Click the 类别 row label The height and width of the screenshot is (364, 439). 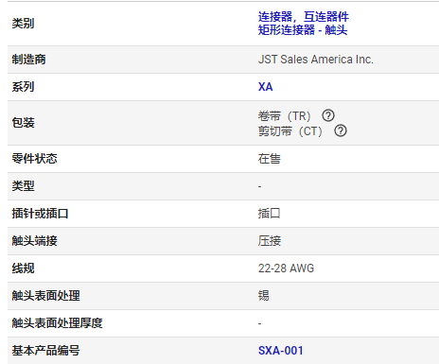[x=23, y=24]
